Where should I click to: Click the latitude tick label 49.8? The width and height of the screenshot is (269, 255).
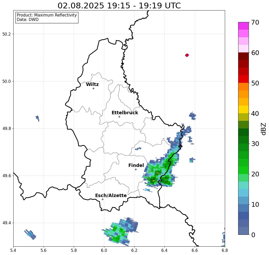click(x=7, y=129)
